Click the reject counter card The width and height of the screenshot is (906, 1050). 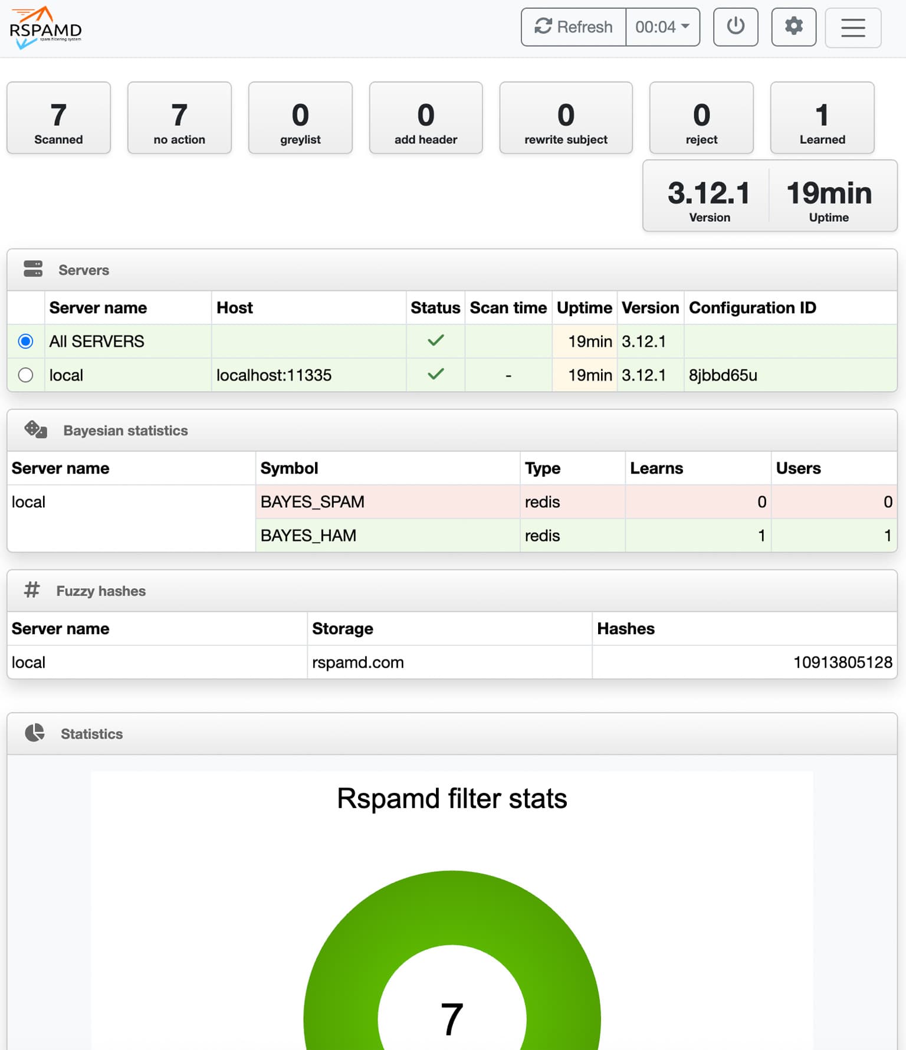(x=701, y=118)
